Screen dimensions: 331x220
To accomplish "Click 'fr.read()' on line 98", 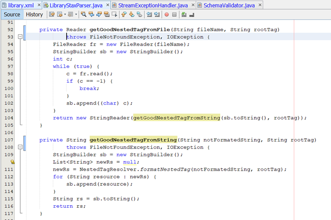I will pos(94,74).
